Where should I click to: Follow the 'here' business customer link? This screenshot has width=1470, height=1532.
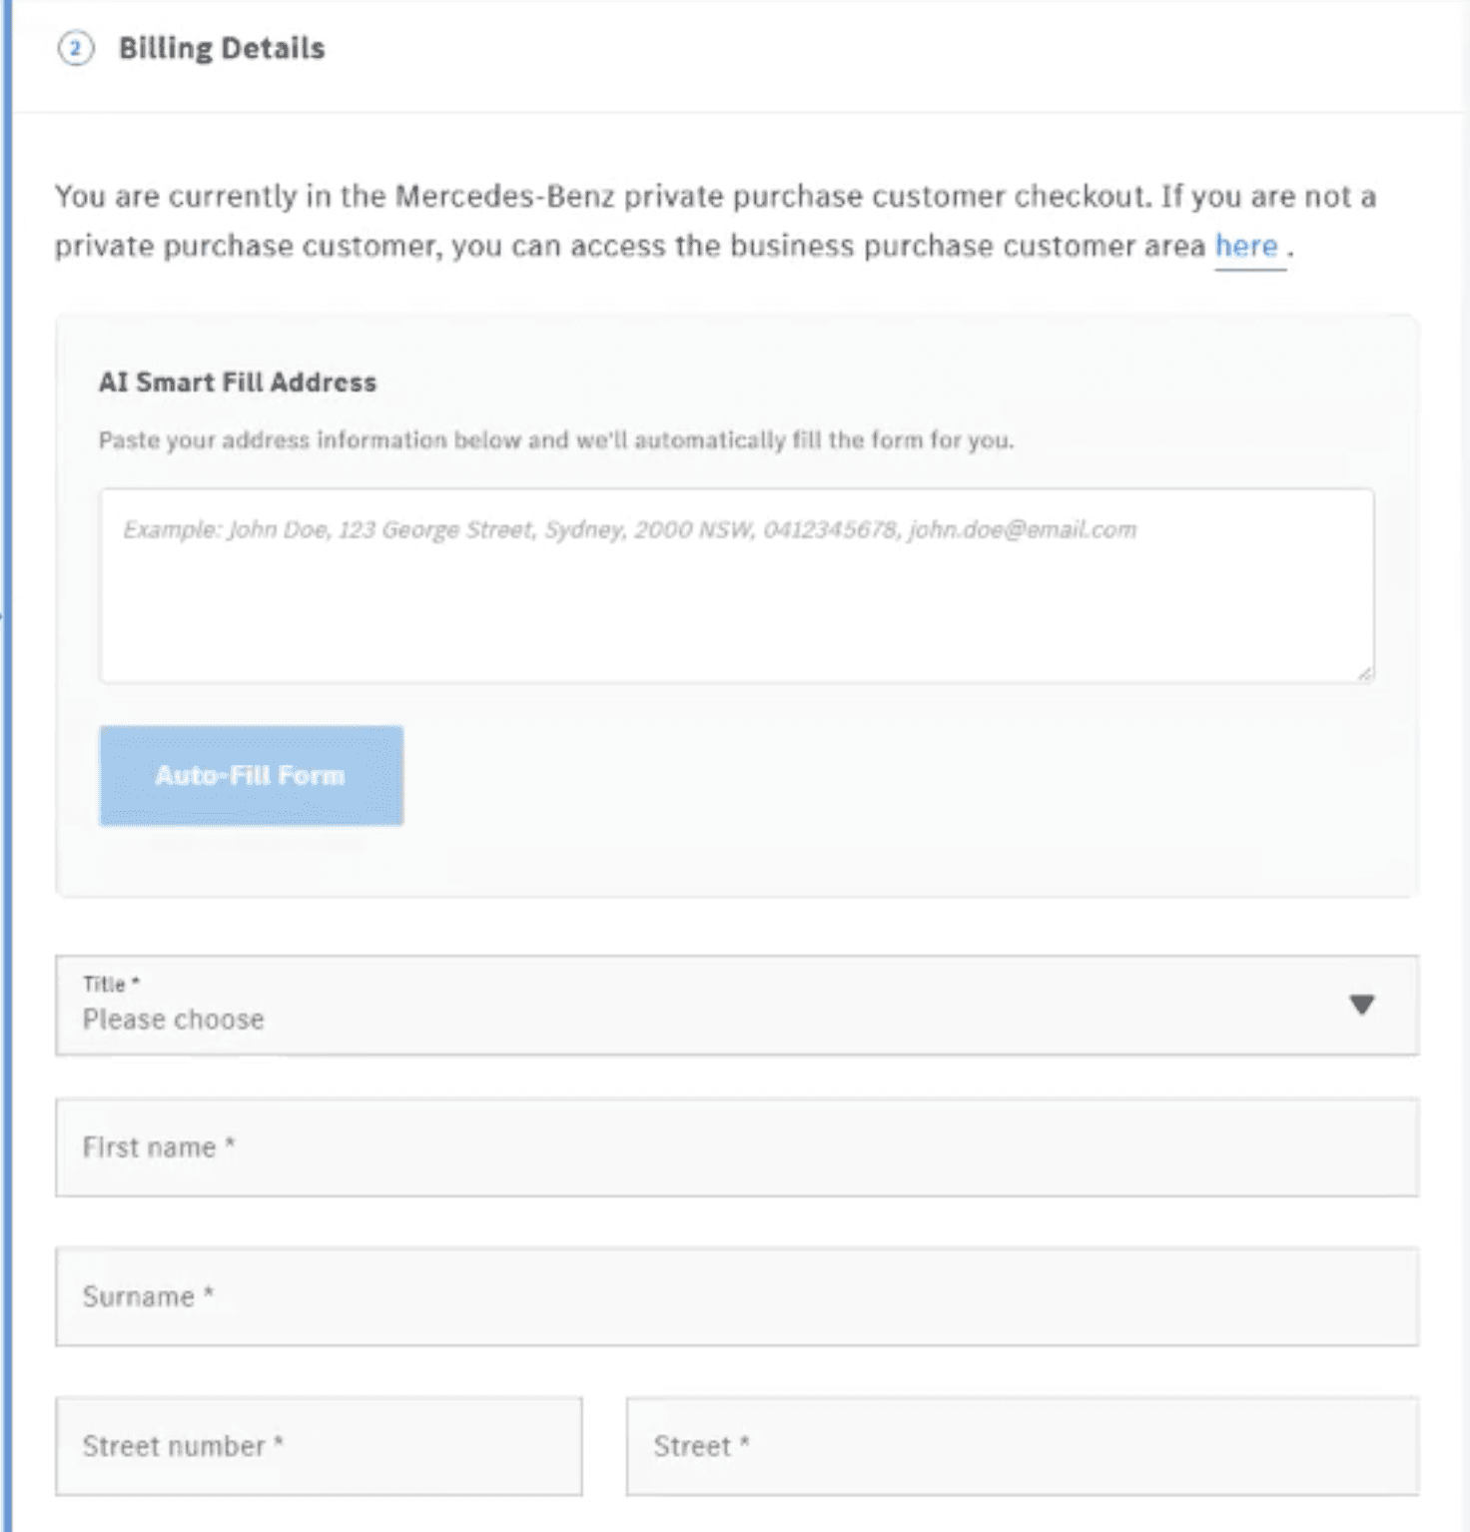pyautogui.click(x=1246, y=247)
